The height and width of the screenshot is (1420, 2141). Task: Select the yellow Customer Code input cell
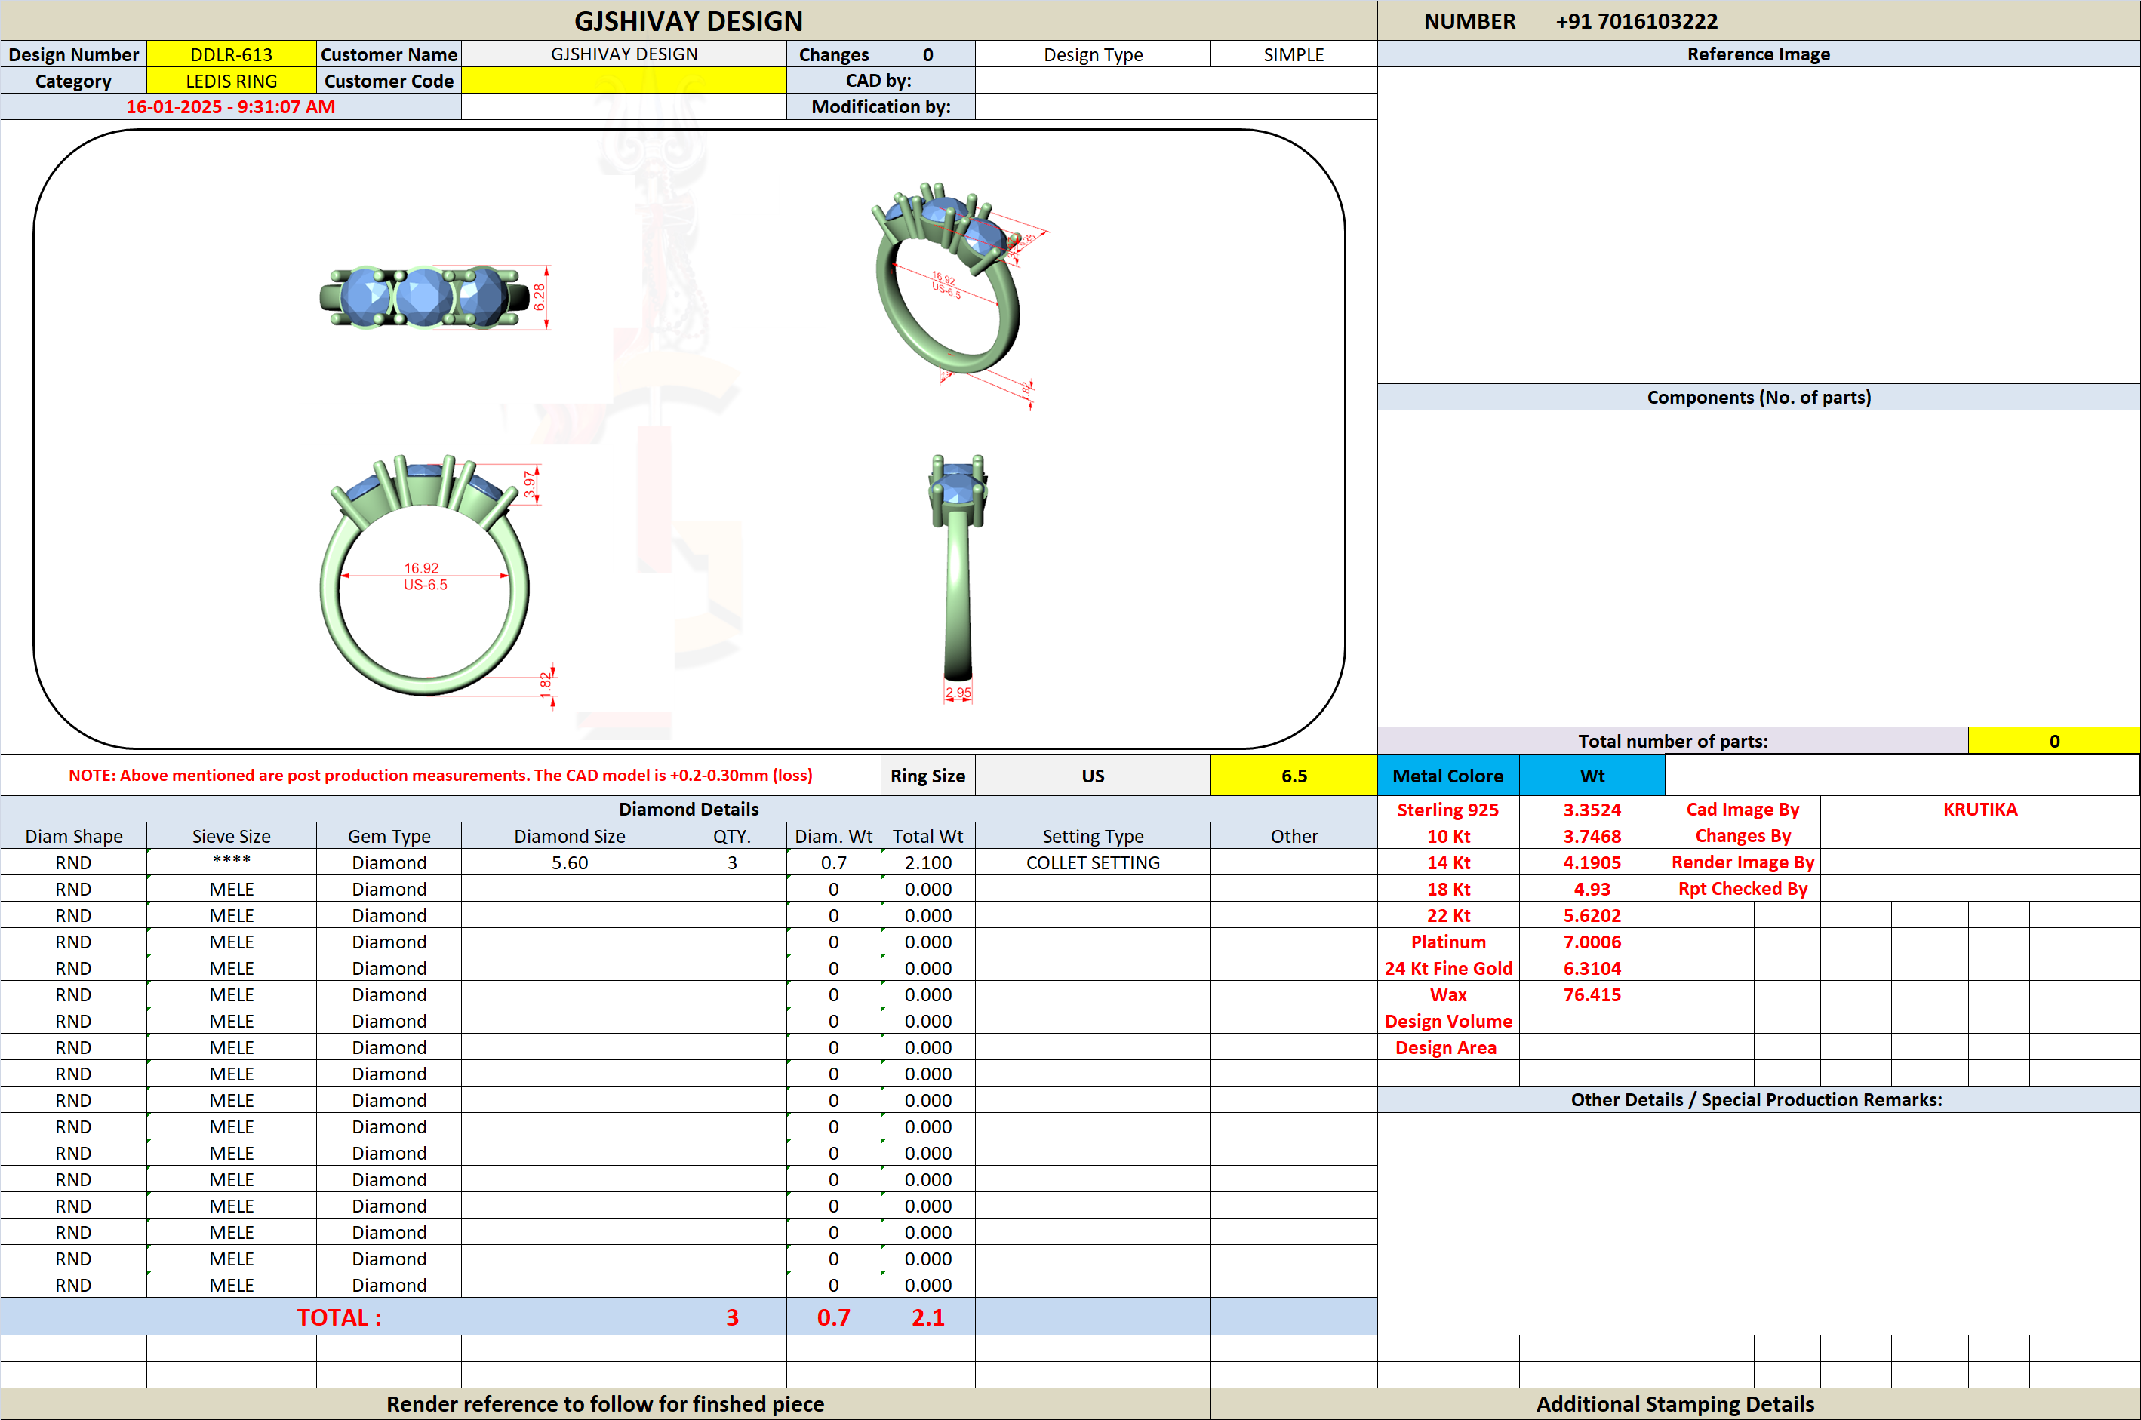point(624,81)
